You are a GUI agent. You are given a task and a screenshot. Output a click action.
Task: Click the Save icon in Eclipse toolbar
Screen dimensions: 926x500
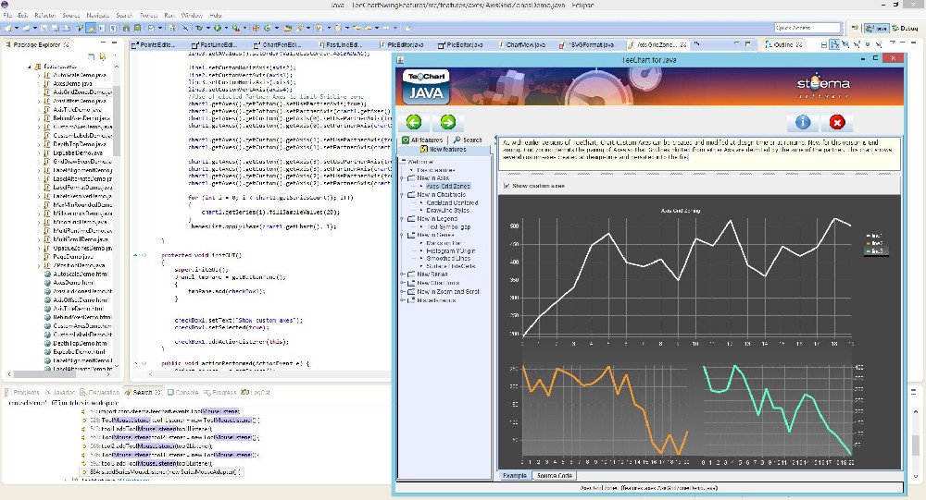click(x=44, y=28)
